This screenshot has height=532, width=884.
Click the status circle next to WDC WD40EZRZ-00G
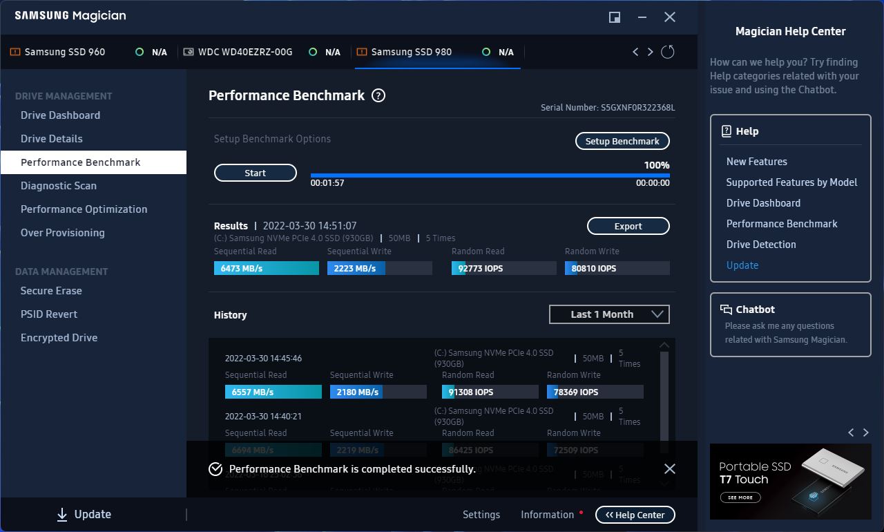pos(313,52)
